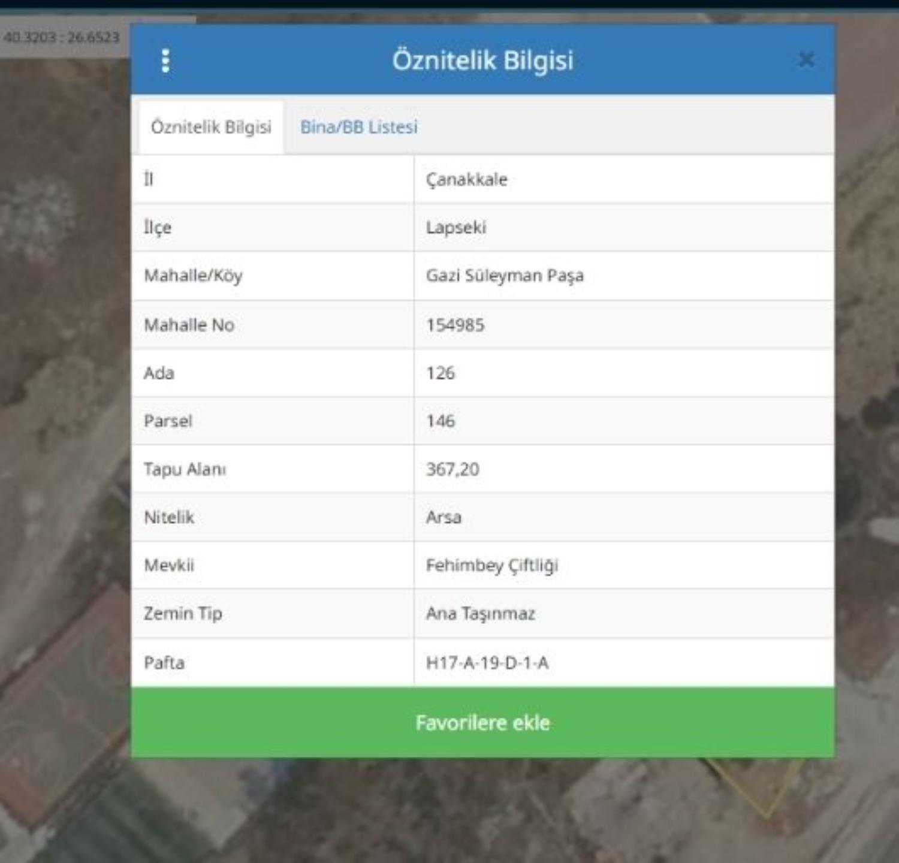899x863 pixels.
Task: Click the Mahalle/Köy label cell
Action: [x=193, y=276]
